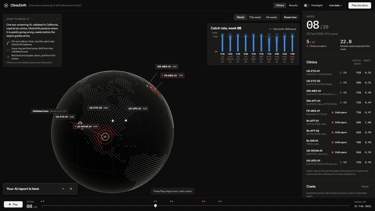Close the Your AI report panel
Screen dimensions: 375x211
pyautogui.click(x=71, y=189)
